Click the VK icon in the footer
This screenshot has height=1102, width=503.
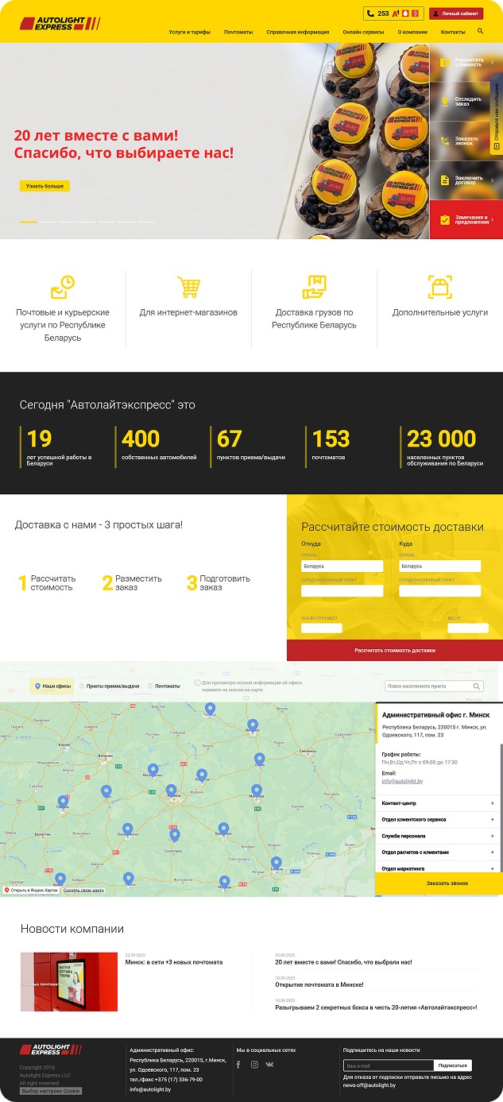tap(269, 1065)
